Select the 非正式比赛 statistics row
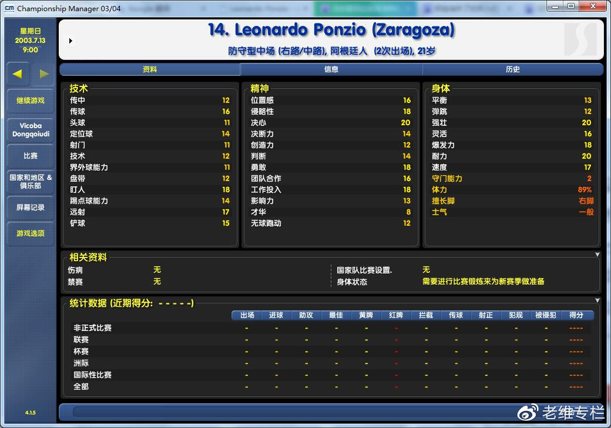The height and width of the screenshot is (428, 611). (x=331, y=328)
